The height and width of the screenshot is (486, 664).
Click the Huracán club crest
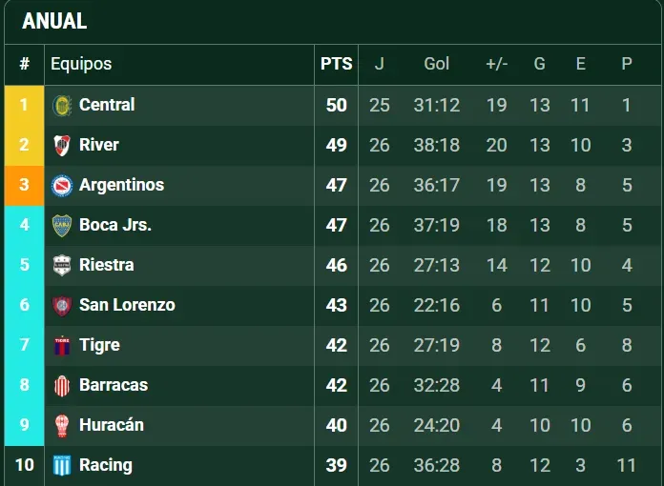[62, 425]
